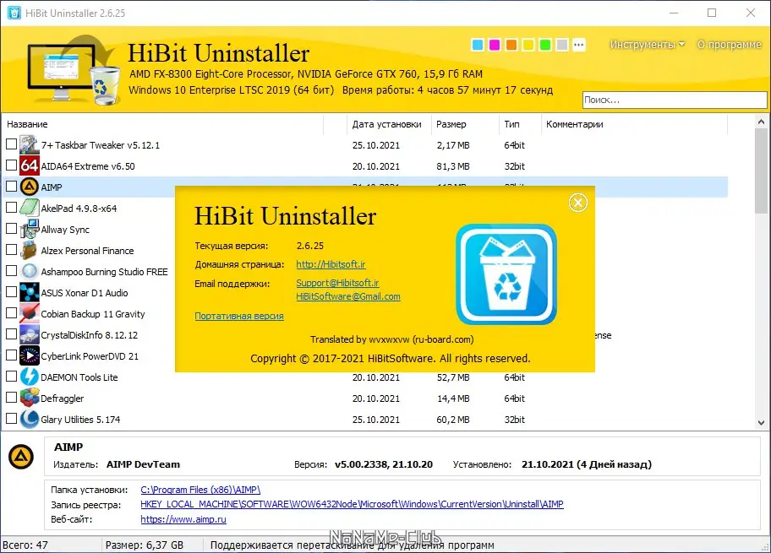Close the About dialog with the round X
This screenshot has width=771, height=553.
click(x=577, y=203)
